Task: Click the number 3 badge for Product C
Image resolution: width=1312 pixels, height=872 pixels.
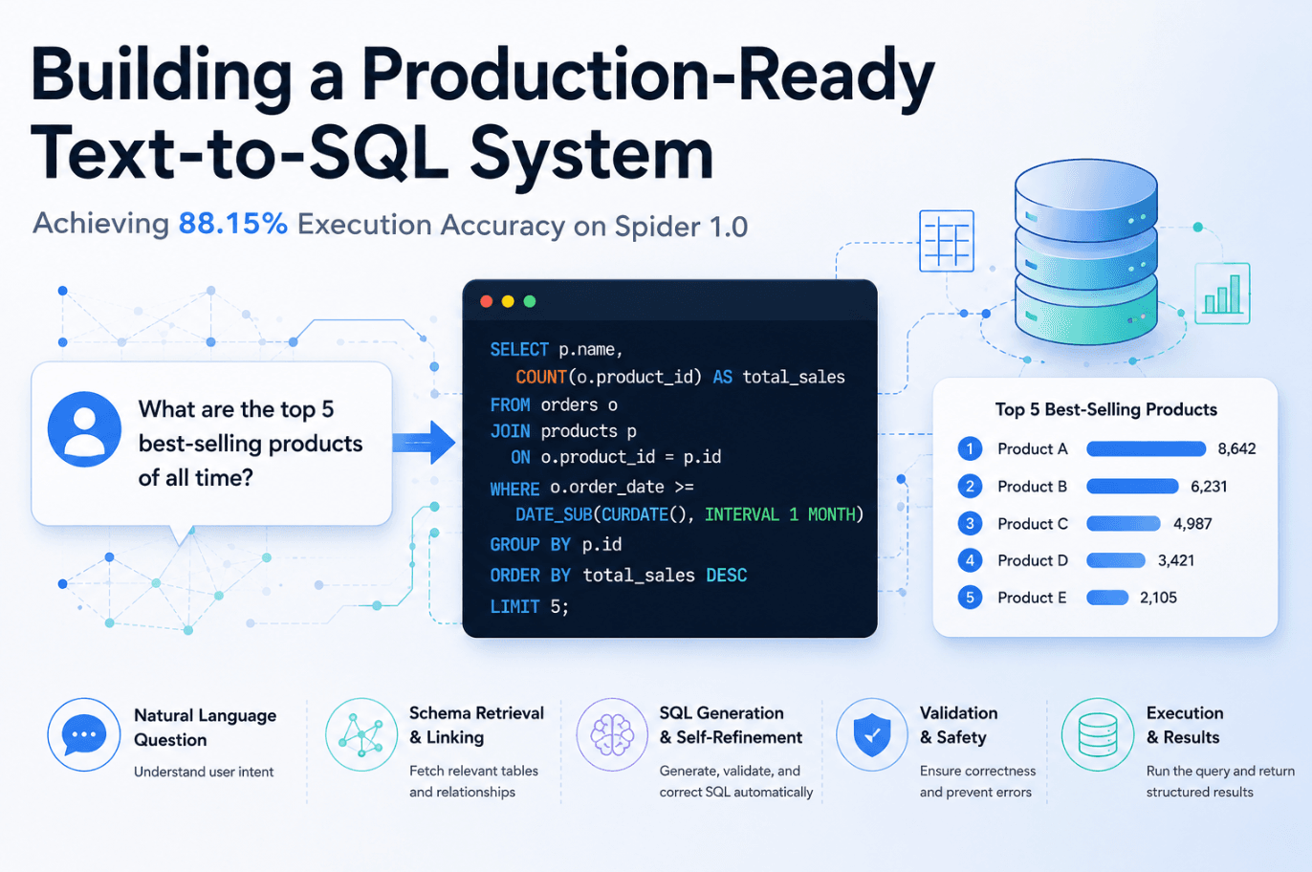Action: [x=970, y=523]
